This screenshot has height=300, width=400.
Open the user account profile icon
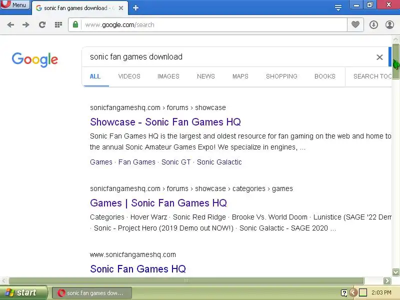coord(389,24)
